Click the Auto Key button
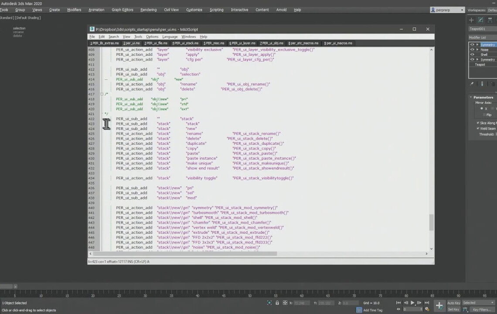This screenshot has height=314, width=497. coord(453,302)
